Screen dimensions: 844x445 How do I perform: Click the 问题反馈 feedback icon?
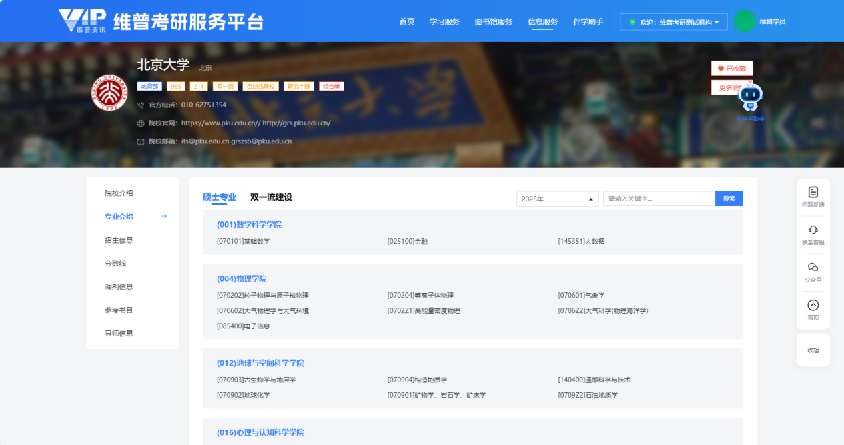(813, 193)
